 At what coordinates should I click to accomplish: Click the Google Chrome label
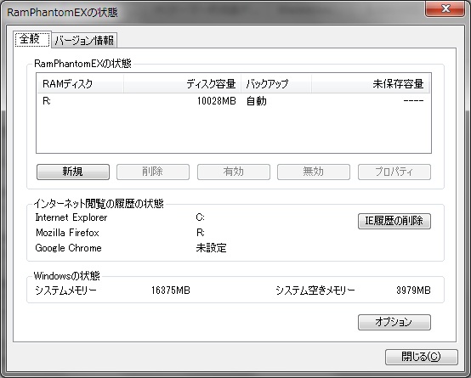click(69, 248)
